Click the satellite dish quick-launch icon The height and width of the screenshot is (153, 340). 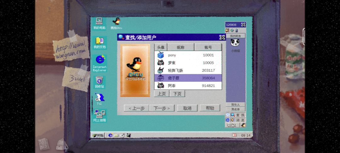tap(128, 135)
